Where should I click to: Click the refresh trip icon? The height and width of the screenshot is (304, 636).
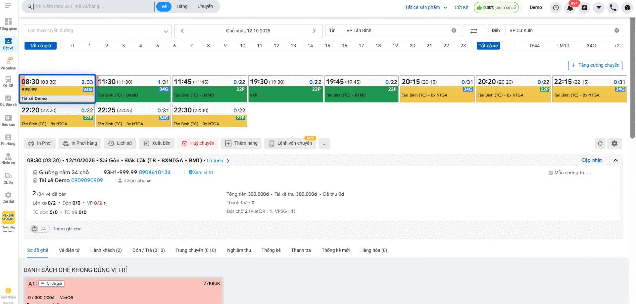[600, 143]
